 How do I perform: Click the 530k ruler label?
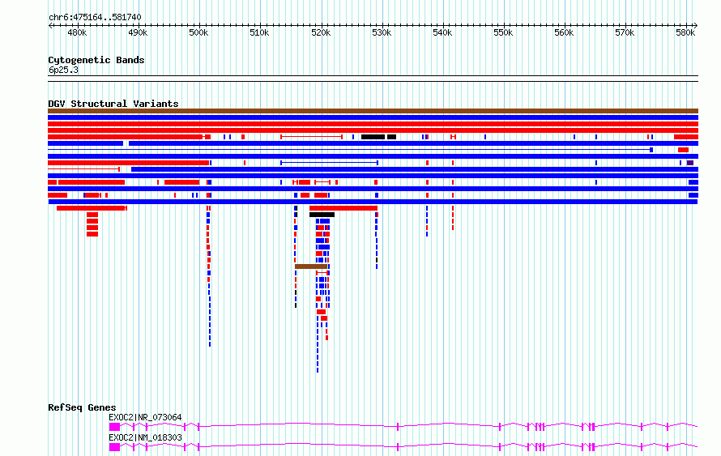point(382,33)
